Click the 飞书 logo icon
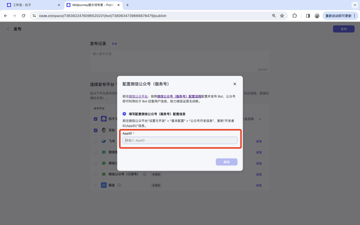360x225 pixels. pos(104,141)
